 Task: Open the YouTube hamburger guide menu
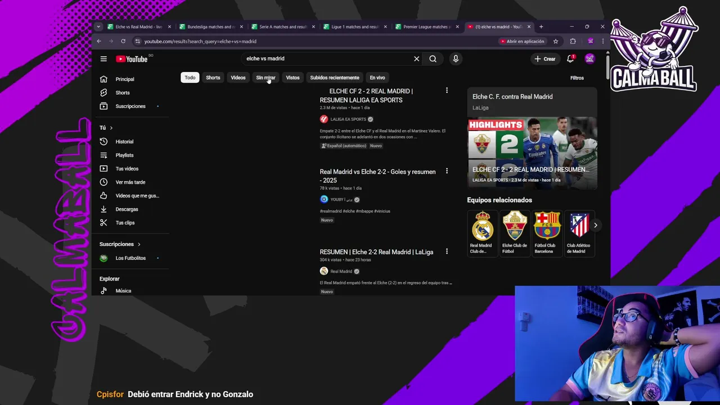tap(103, 58)
